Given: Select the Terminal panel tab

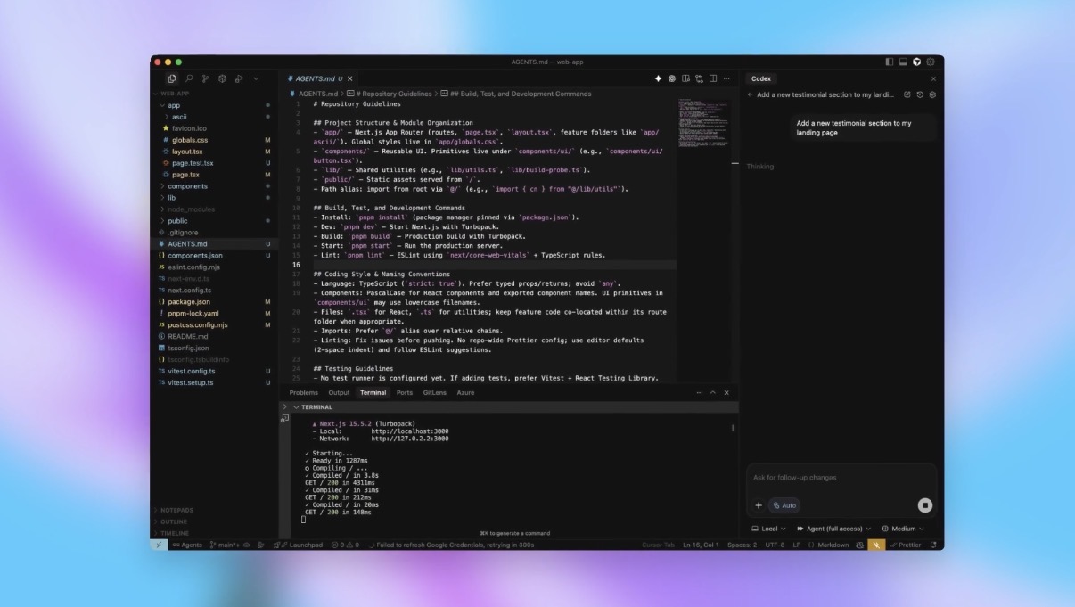Looking at the screenshot, I should tap(373, 392).
